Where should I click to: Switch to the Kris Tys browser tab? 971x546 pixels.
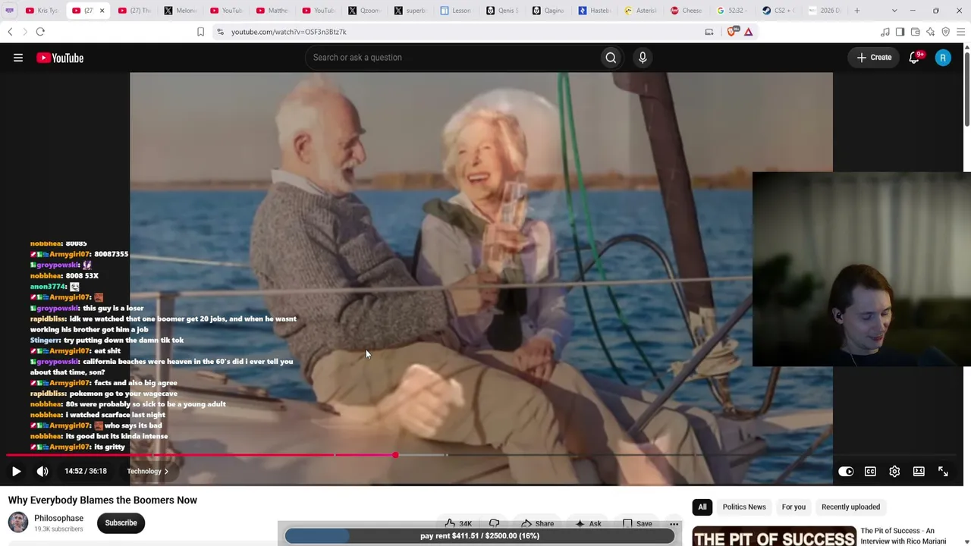42,11
